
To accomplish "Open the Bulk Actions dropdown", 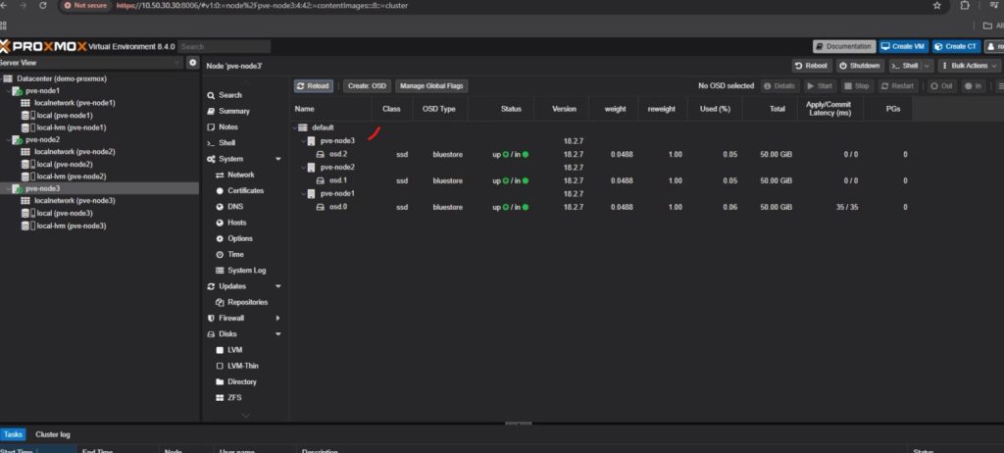I will [970, 66].
